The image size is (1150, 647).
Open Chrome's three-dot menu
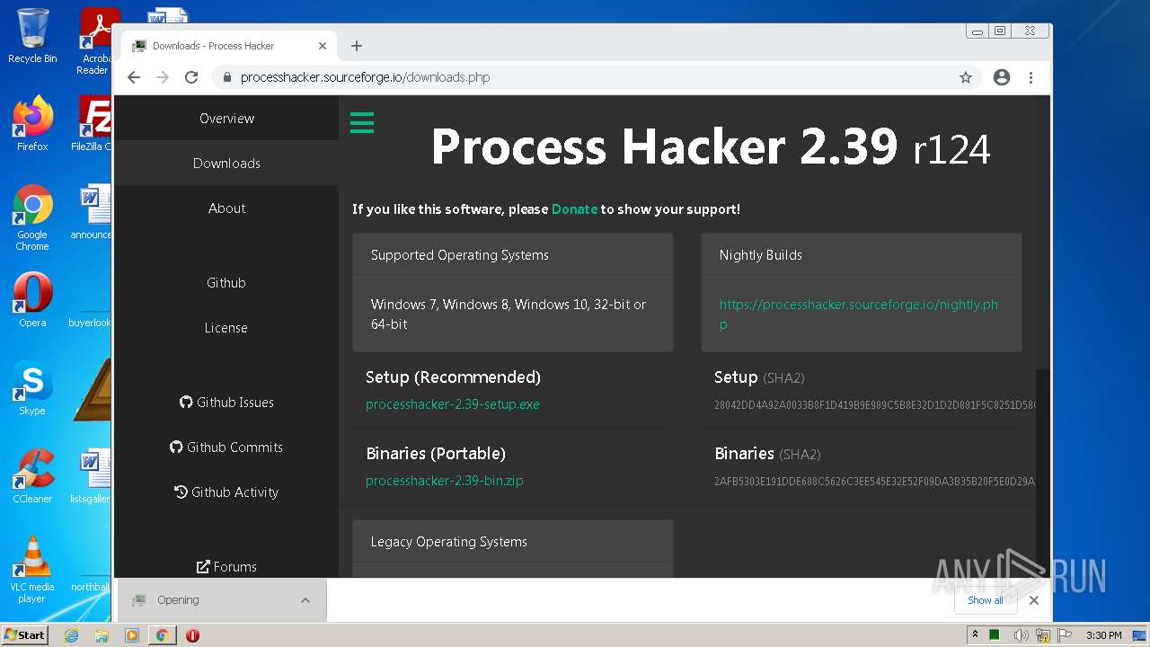[1031, 77]
